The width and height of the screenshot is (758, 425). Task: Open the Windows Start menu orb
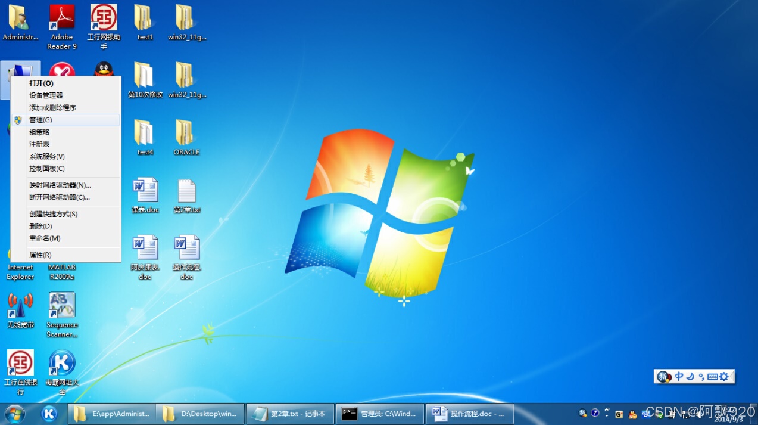click(15, 413)
